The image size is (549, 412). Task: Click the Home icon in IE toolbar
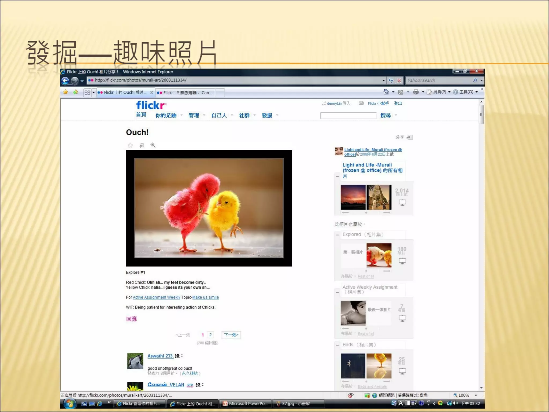point(386,92)
